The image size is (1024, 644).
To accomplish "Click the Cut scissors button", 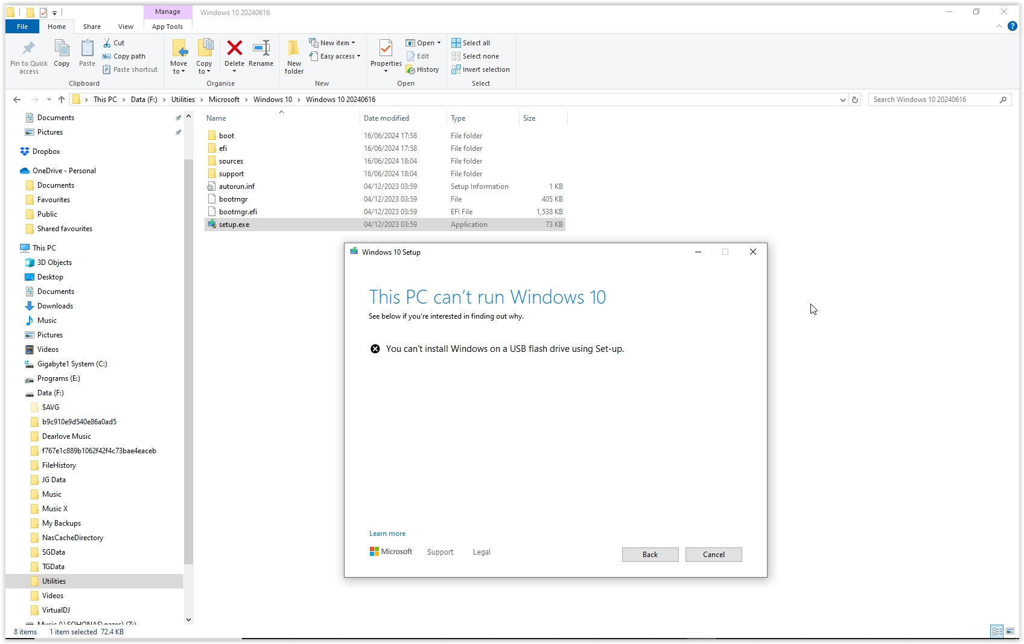I will [x=113, y=43].
